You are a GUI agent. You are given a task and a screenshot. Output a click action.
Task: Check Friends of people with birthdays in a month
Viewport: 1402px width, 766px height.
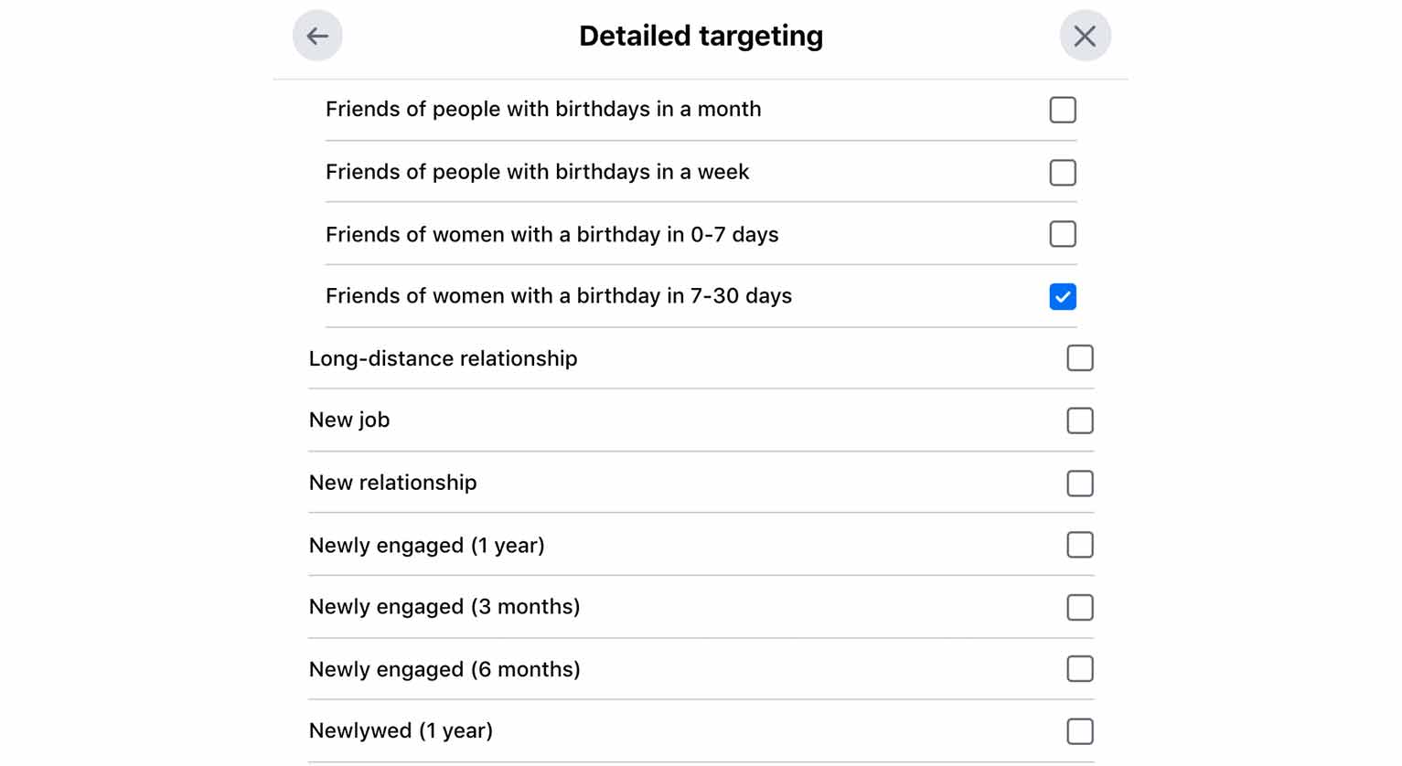pos(1063,110)
